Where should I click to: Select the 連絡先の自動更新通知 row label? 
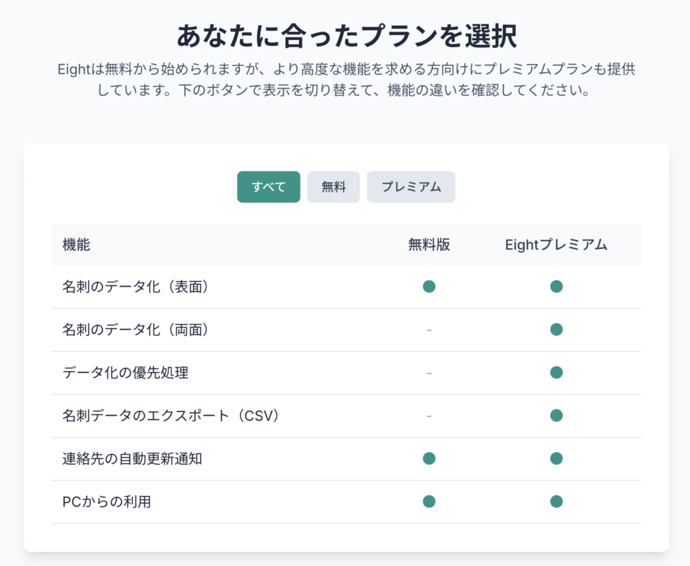[132, 459]
